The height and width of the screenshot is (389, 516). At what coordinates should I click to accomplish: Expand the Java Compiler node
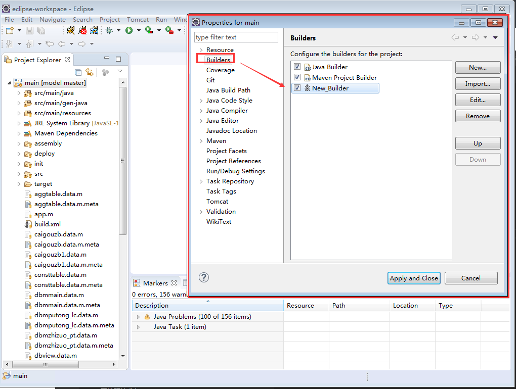(x=201, y=111)
